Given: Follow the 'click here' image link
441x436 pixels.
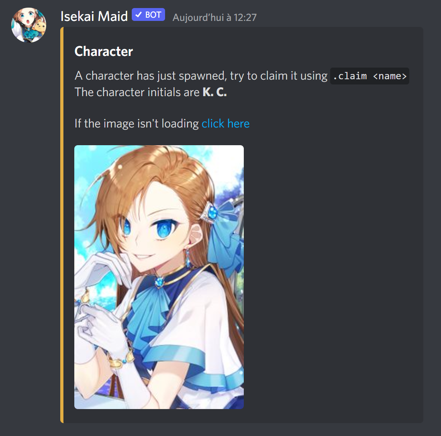Looking at the screenshot, I should (x=226, y=123).
